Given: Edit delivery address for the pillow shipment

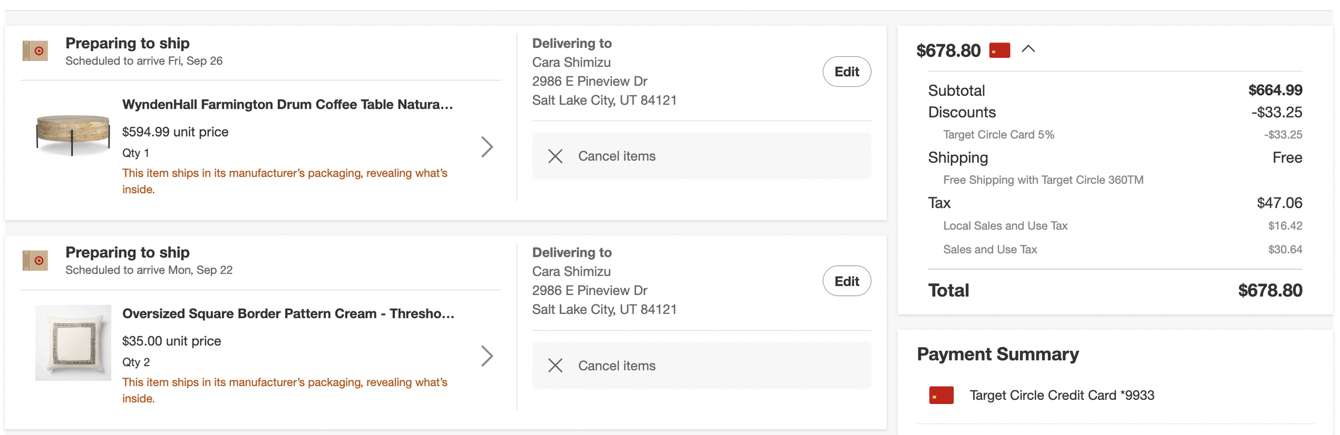Looking at the screenshot, I should point(846,281).
